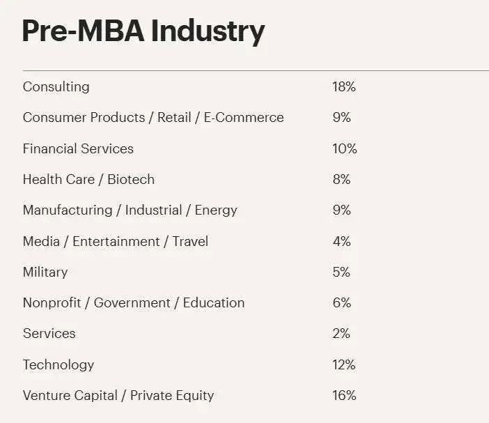Click the 2% value for Services

341,334
